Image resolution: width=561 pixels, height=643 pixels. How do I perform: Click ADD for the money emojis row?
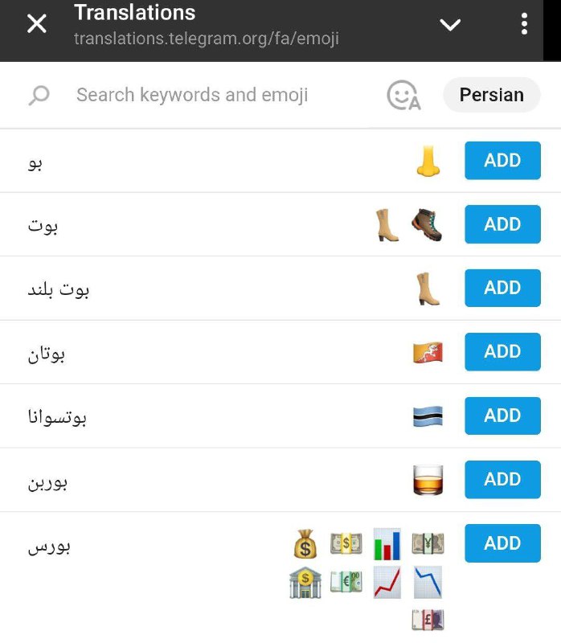pos(502,543)
